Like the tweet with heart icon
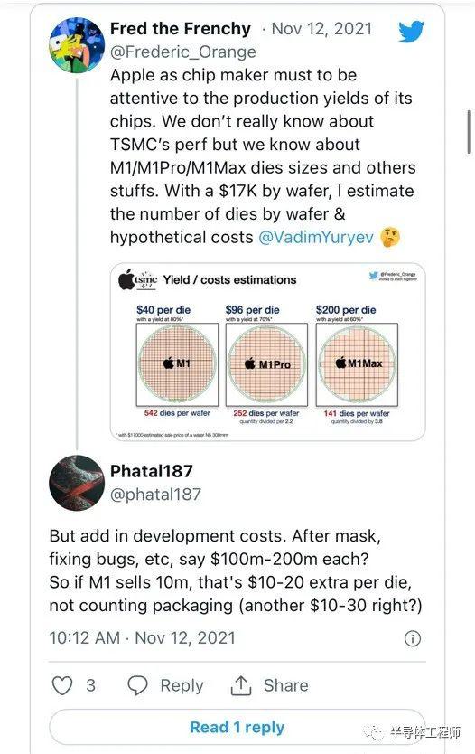 click(62, 685)
